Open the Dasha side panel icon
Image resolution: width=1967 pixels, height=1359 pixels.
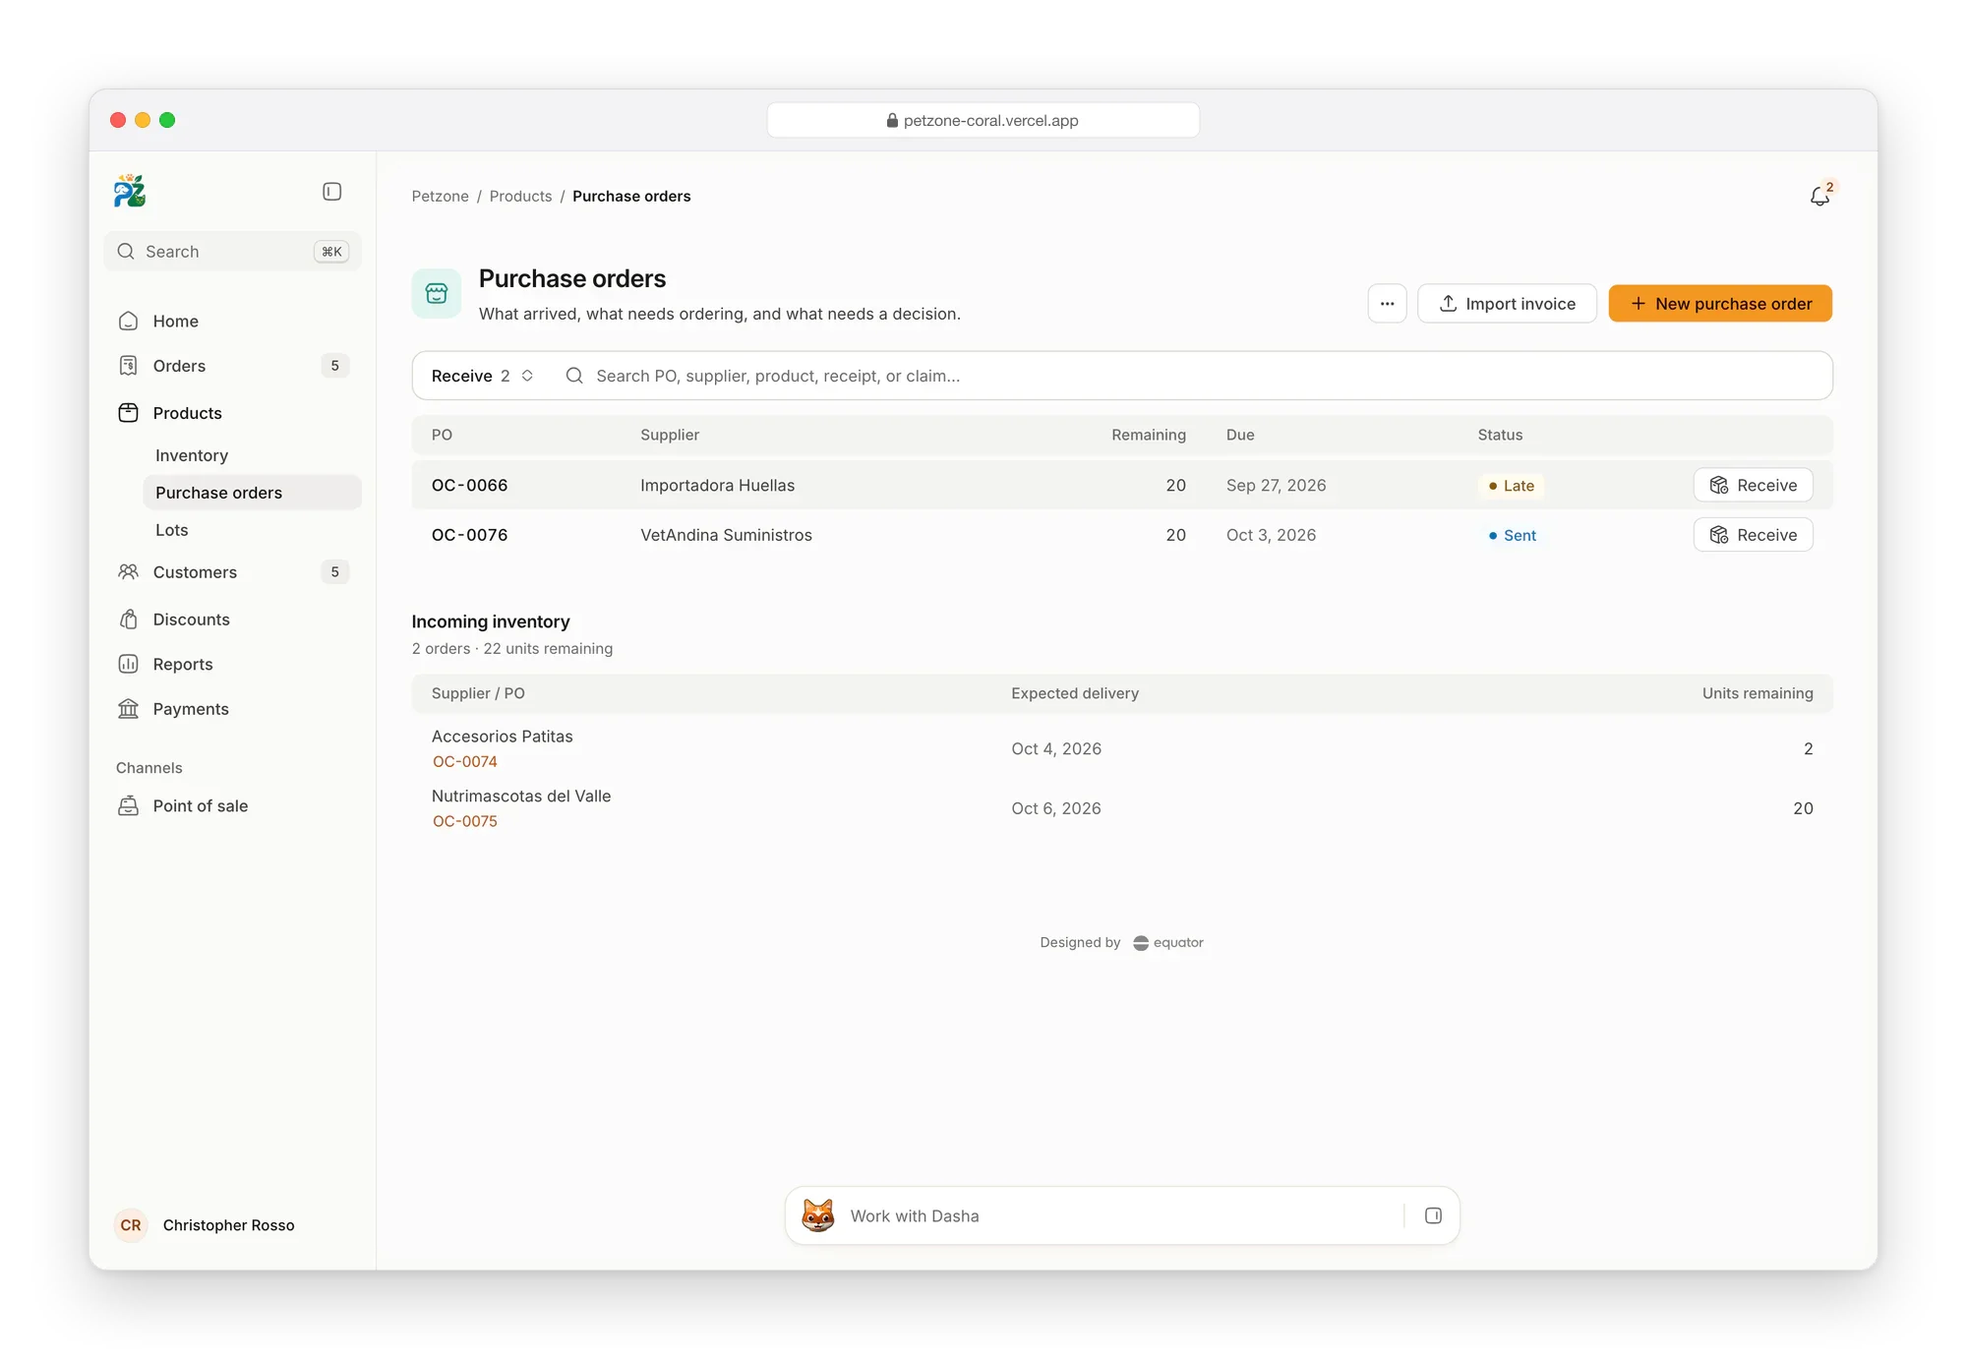pos(1434,1216)
